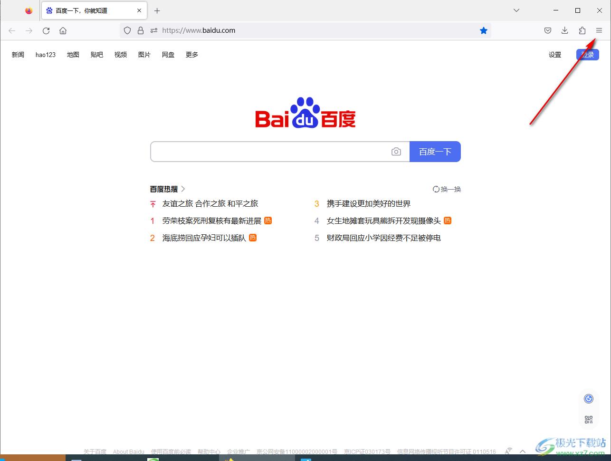
Task: Click the Save to Pocket icon
Action: [x=548, y=30]
